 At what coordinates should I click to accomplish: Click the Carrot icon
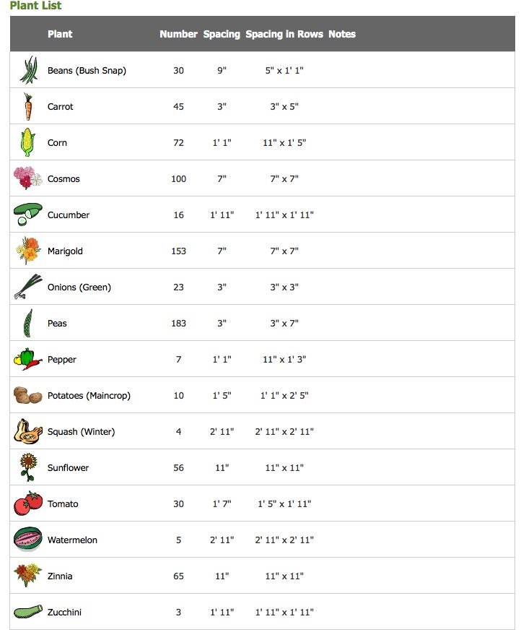pos(27,106)
